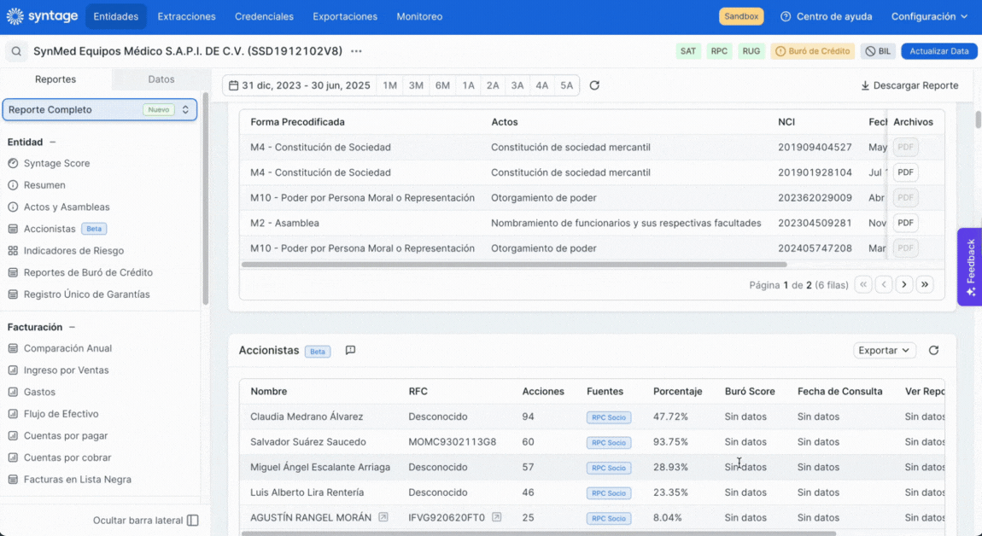This screenshot has height=536, width=982.
Task: Open Accionistas Beta in sidebar
Action: pyautogui.click(x=57, y=230)
